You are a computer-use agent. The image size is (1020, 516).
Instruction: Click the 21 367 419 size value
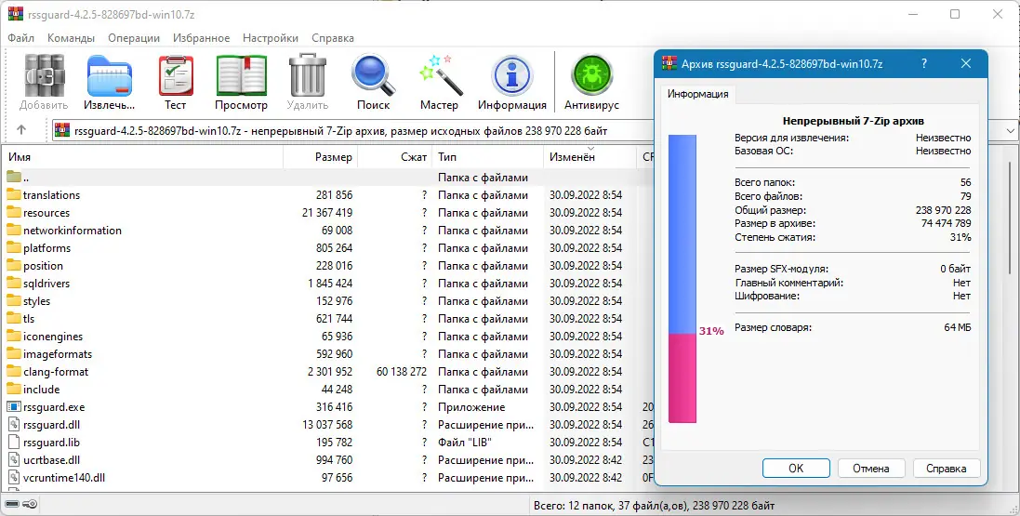point(327,212)
